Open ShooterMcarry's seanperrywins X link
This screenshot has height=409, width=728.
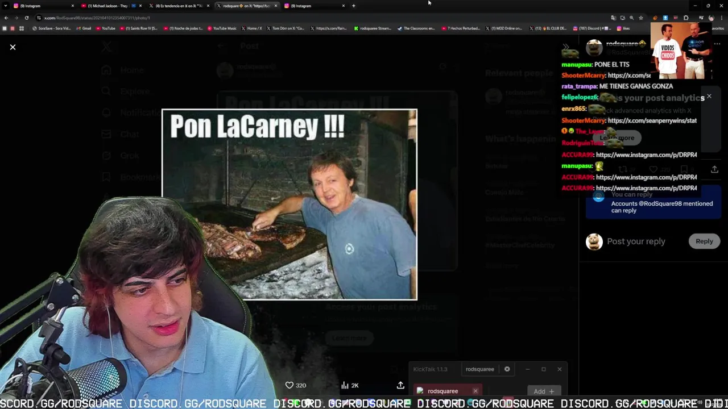point(652,120)
